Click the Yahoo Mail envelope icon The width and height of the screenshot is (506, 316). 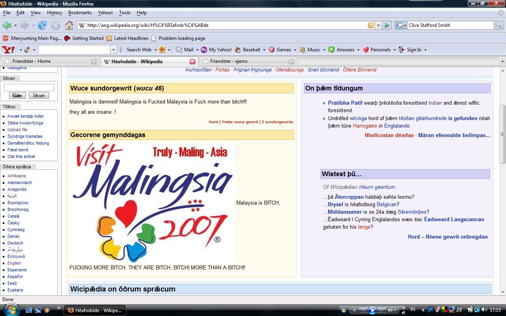tap(179, 50)
